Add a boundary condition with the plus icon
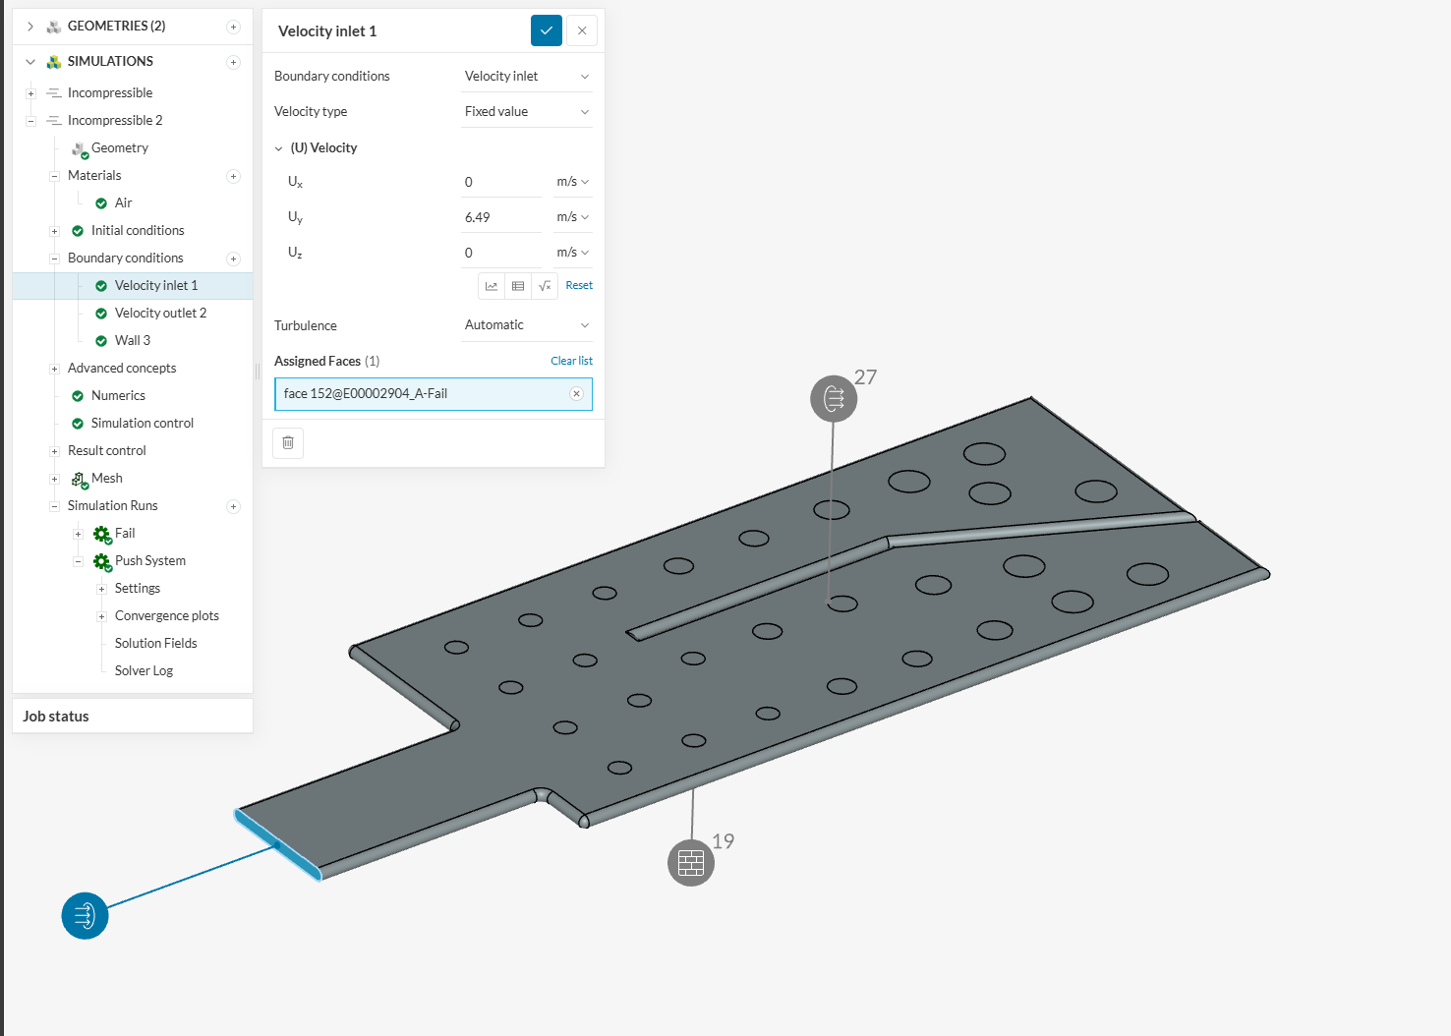This screenshot has height=1036, width=1451. click(x=233, y=259)
